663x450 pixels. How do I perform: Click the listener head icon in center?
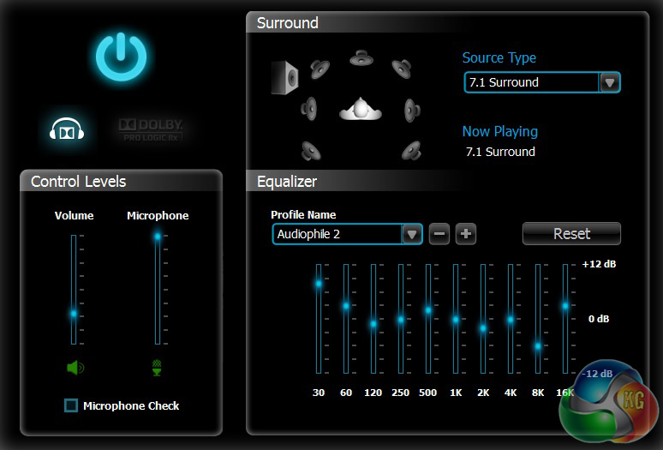361,109
